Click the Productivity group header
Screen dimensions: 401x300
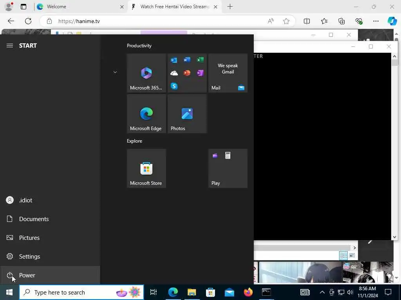point(139,46)
